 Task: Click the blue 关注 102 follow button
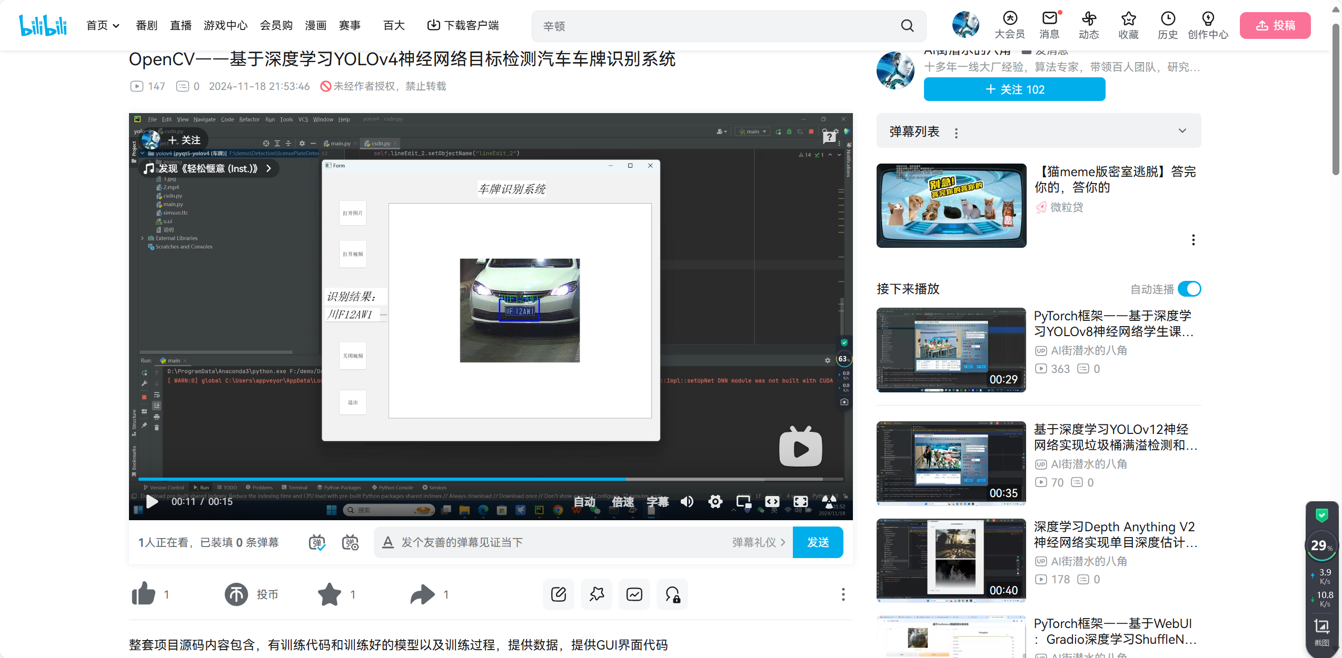[x=1014, y=89]
